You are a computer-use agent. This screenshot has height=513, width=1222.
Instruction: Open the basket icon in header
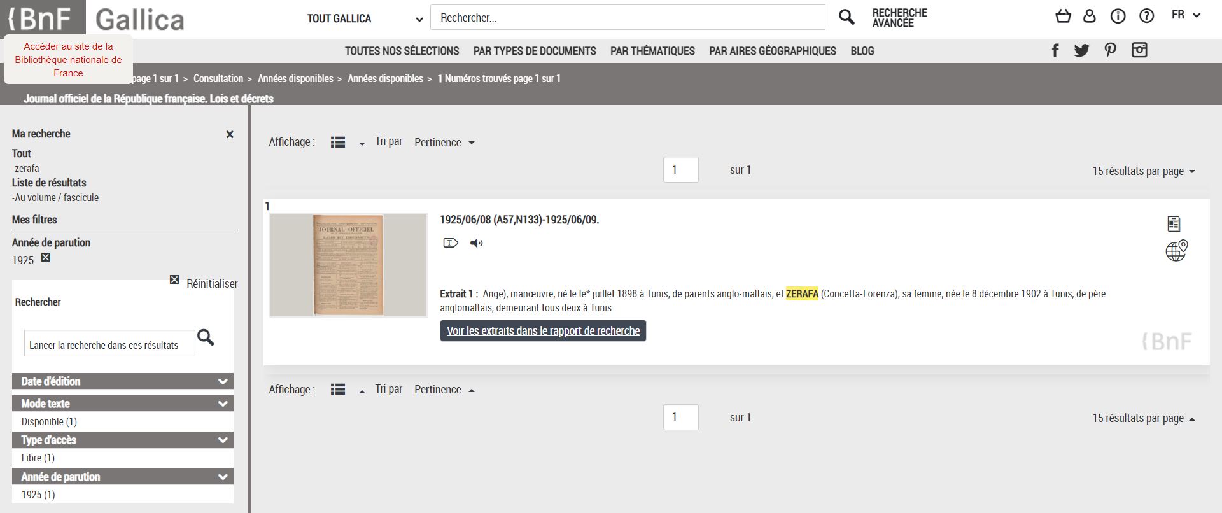[1063, 16]
